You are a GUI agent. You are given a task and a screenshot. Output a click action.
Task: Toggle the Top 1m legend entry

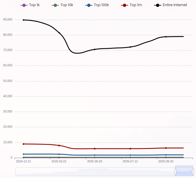pyautogui.click(x=132, y=5)
